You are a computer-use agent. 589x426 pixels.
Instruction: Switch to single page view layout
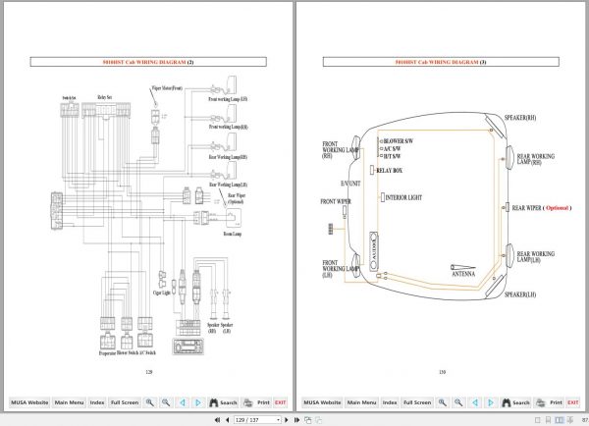coord(538,419)
